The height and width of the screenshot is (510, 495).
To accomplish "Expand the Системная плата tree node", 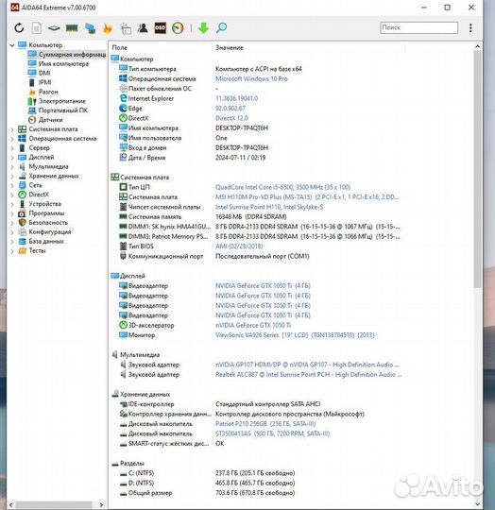I will 12,129.
